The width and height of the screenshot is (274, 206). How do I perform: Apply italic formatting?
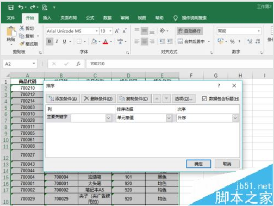click(x=57, y=41)
